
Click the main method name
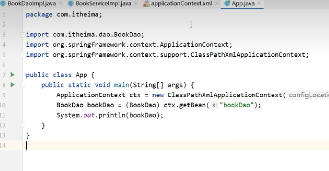coord(121,85)
